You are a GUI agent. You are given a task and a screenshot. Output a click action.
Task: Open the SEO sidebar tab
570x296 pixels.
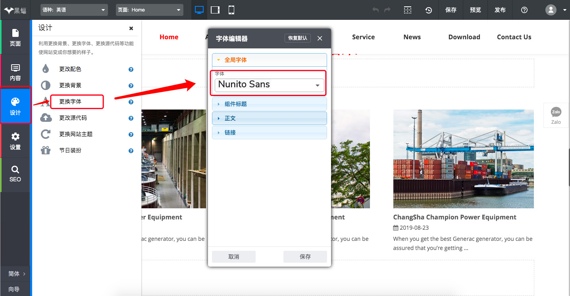pos(15,175)
